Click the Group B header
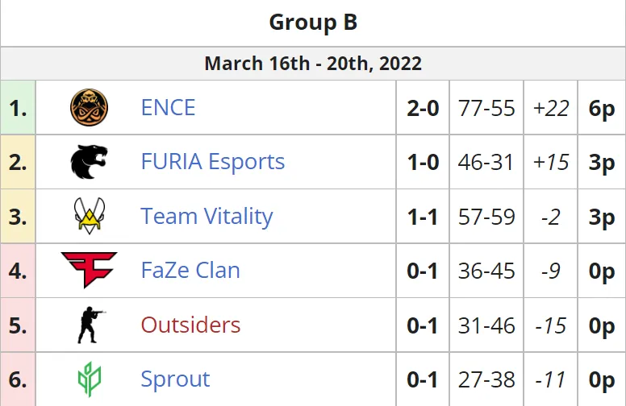 point(313,23)
